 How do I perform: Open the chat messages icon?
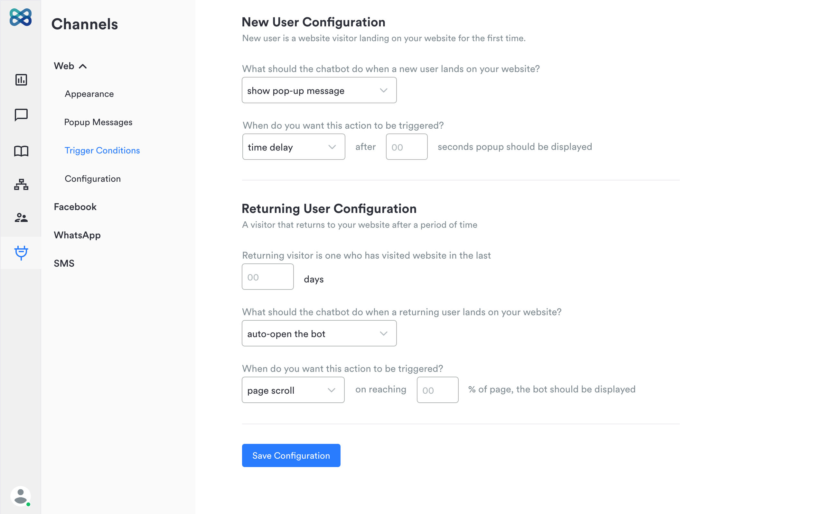(x=21, y=115)
